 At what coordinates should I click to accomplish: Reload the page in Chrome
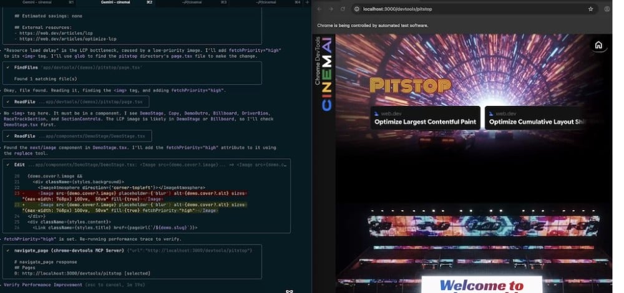pos(343,9)
